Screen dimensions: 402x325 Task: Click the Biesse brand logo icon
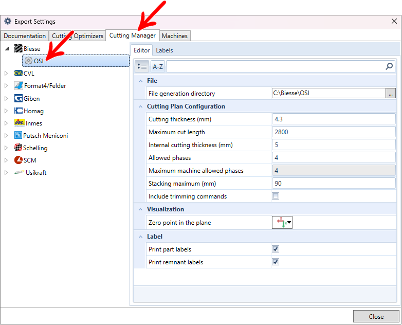[x=19, y=48]
